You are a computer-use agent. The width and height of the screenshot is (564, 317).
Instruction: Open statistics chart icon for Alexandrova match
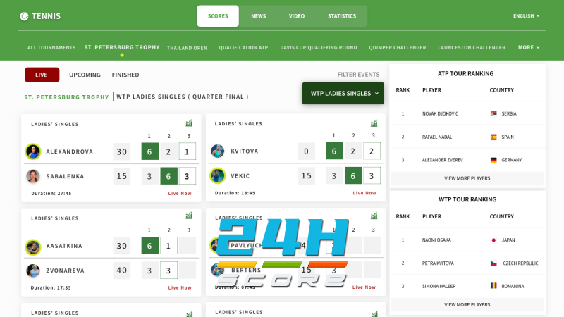pyautogui.click(x=189, y=123)
